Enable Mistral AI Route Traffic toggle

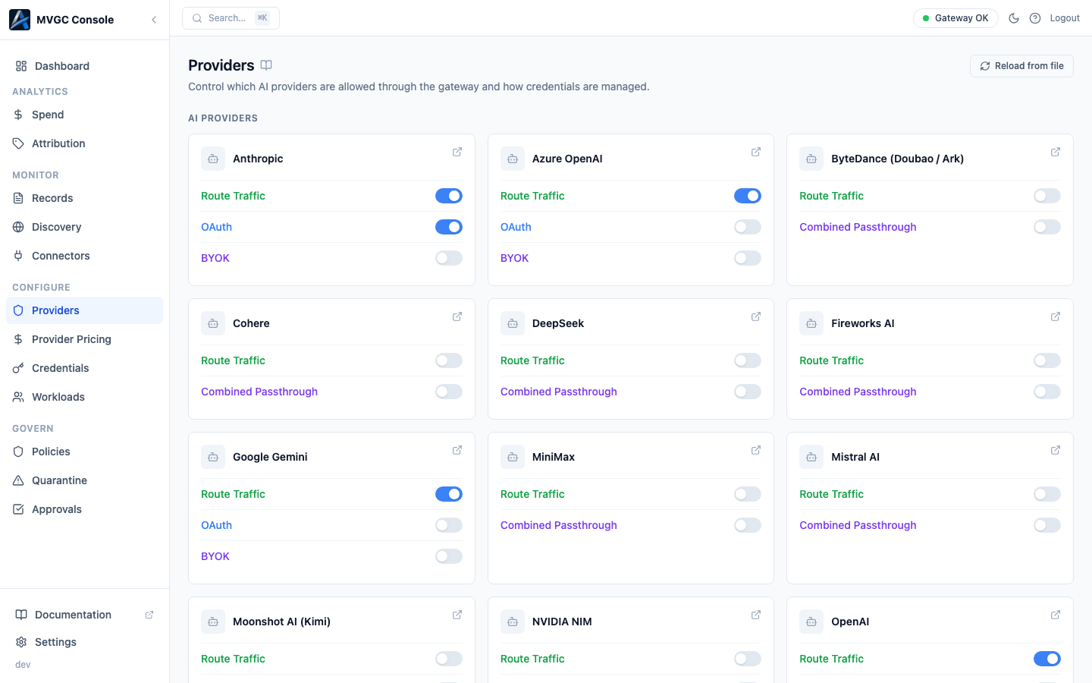1047,494
